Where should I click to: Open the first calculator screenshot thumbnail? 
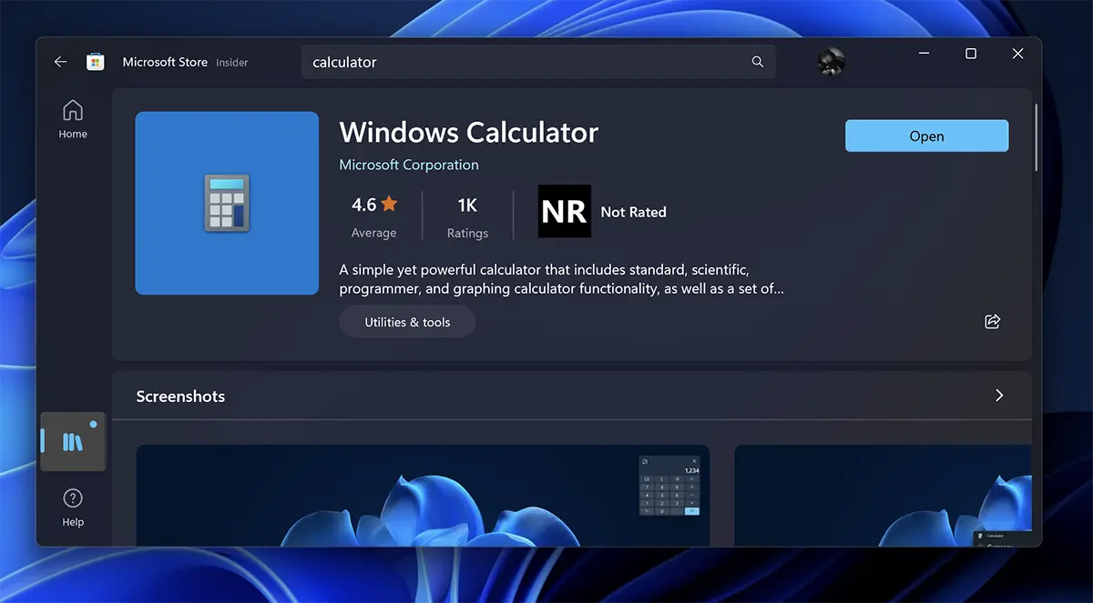[423, 495]
